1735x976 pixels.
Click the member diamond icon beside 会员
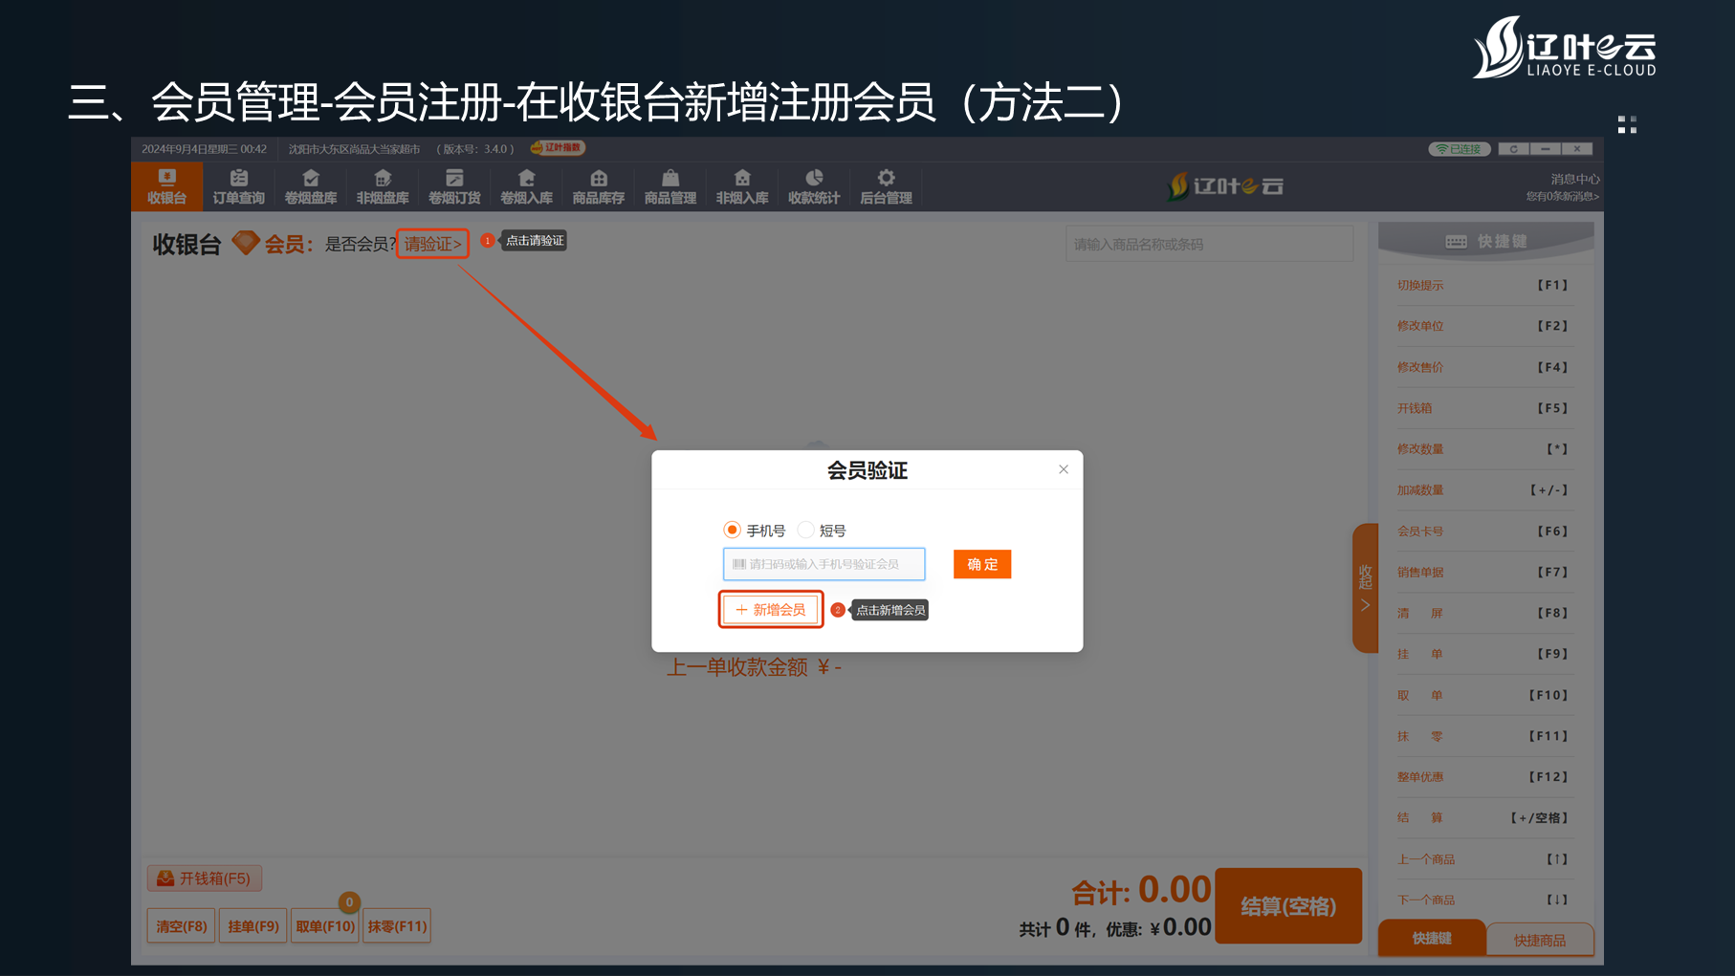coord(246,243)
